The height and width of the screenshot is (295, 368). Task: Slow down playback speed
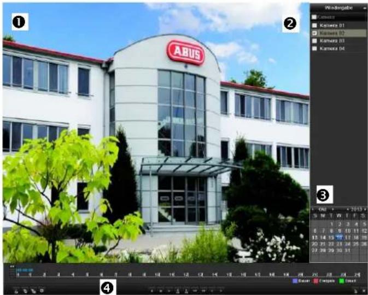point(195,291)
